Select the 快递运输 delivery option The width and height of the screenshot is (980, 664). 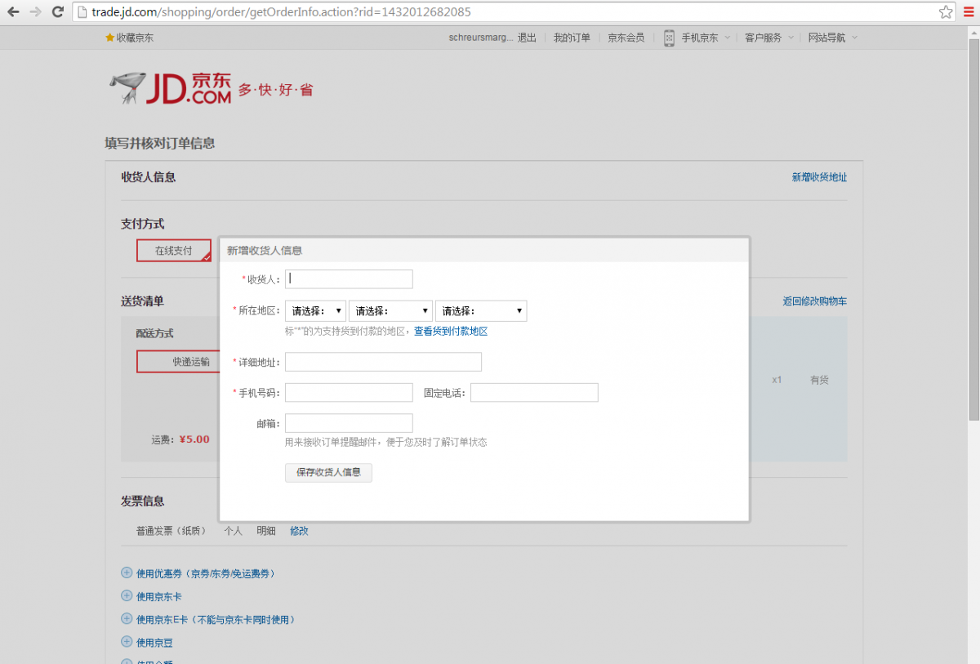[x=177, y=361]
